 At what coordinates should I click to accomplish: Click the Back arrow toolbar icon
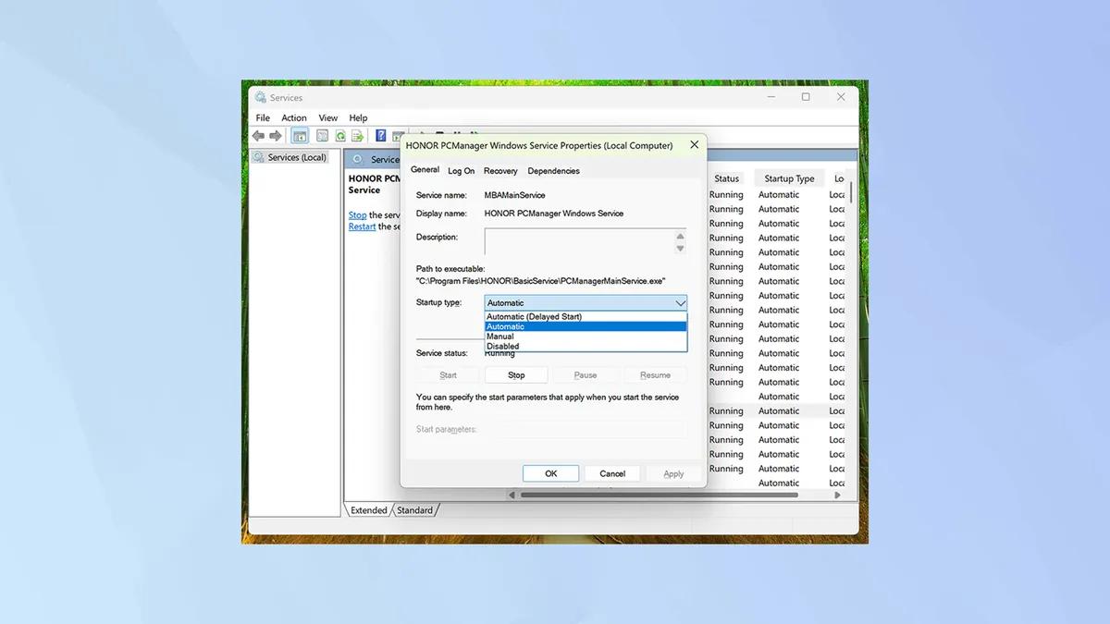(x=259, y=136)
